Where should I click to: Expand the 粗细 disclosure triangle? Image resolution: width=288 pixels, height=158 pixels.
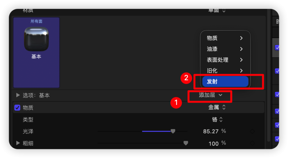(18, 143)
